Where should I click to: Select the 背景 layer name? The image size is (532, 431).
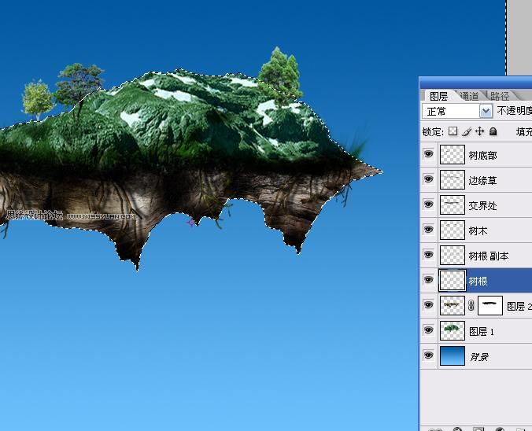click(x=479, y=357)
